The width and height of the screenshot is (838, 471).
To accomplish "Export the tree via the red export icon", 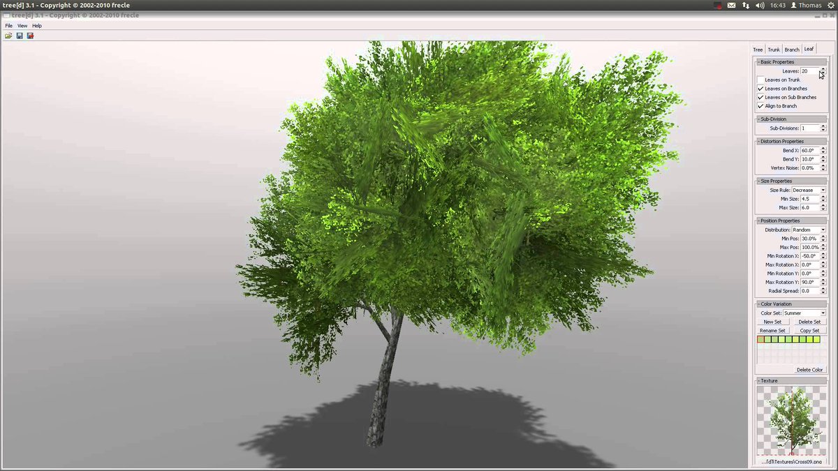I will click(x=30, y=36).
